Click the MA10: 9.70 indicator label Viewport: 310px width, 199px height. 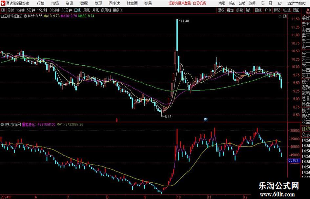52,16
